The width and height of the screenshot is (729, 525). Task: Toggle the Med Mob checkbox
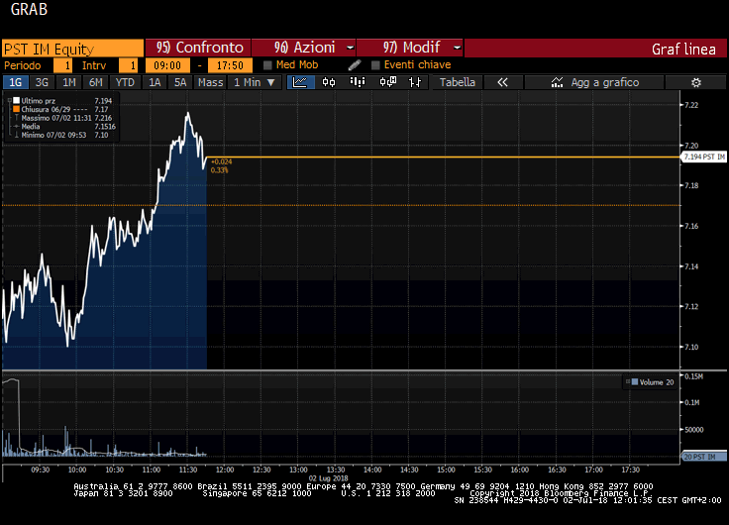point(267,65)
